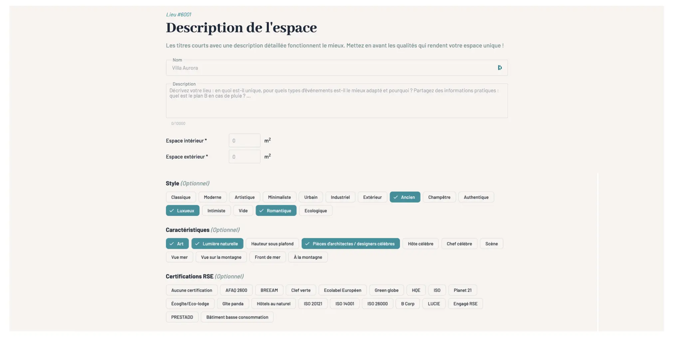This screenshot has width=674, height=337.
Task: Unselect Pièces d'architectes / designers célèbres
Action: coord(350,244)
